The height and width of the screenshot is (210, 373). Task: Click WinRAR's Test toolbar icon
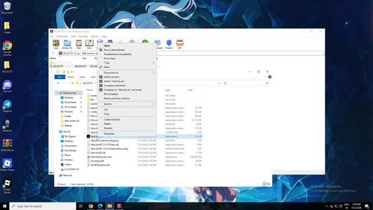[79, 44]
